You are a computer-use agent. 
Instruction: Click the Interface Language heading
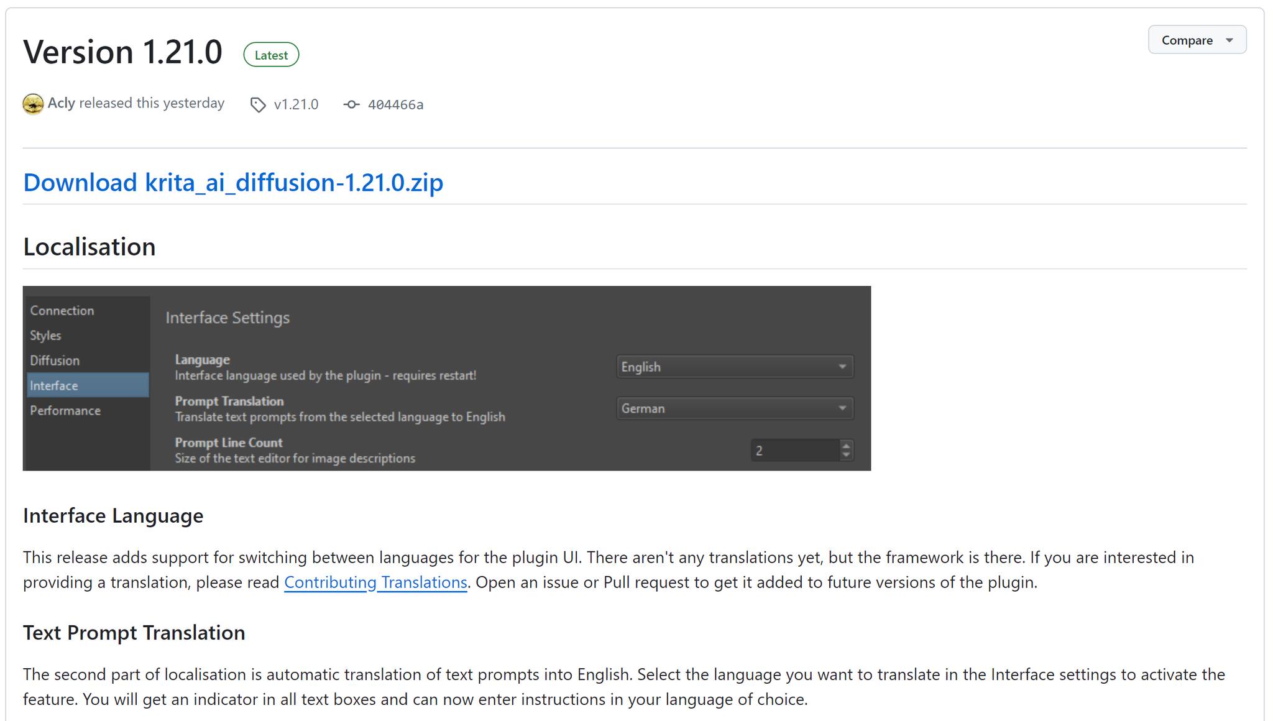[113, 516]
